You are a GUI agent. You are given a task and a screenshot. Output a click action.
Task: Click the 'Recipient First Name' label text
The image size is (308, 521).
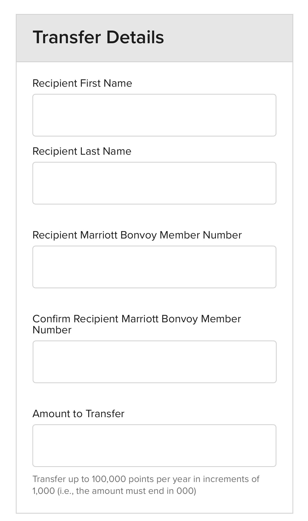pos(82,83)
